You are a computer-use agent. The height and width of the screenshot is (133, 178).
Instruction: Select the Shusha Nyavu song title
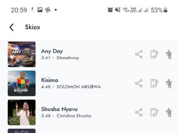[x=59, y=109]
